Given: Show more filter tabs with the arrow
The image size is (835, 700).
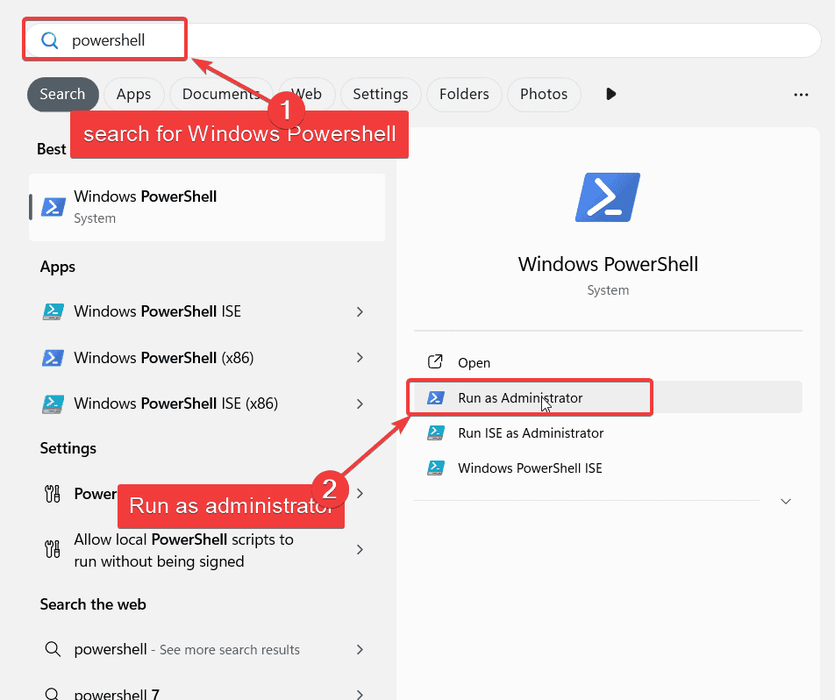Looking at the screenshot, I should pos(611,95).
